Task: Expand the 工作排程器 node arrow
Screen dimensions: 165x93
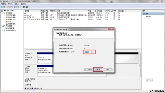Action: pos(4,15)
